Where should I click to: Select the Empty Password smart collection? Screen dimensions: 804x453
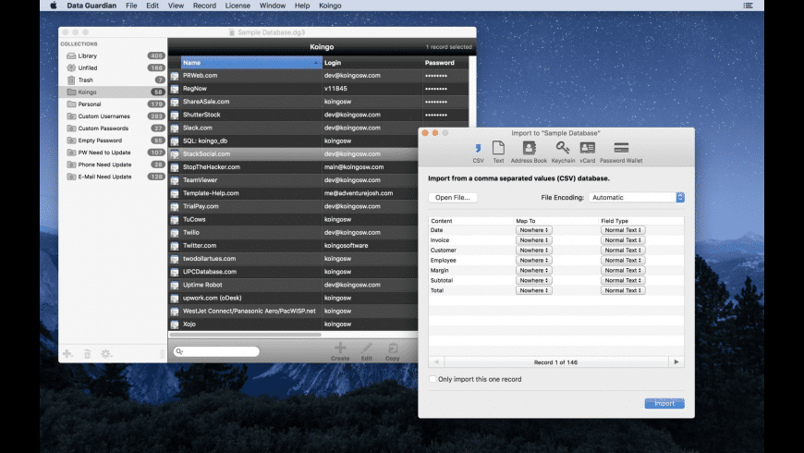point(113,141)
